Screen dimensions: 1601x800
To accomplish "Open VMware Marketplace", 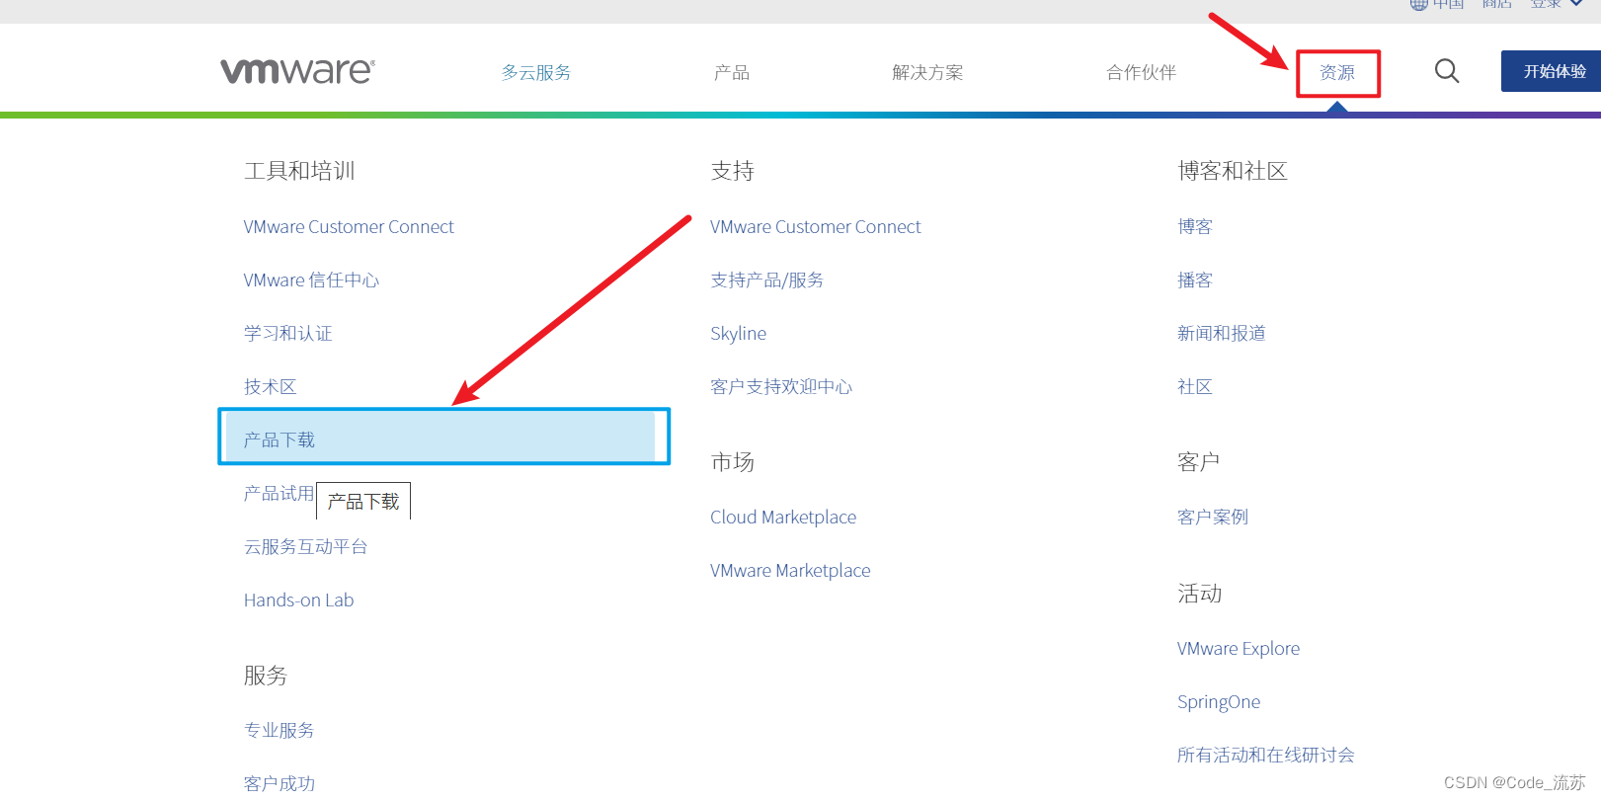I will 790,571.
